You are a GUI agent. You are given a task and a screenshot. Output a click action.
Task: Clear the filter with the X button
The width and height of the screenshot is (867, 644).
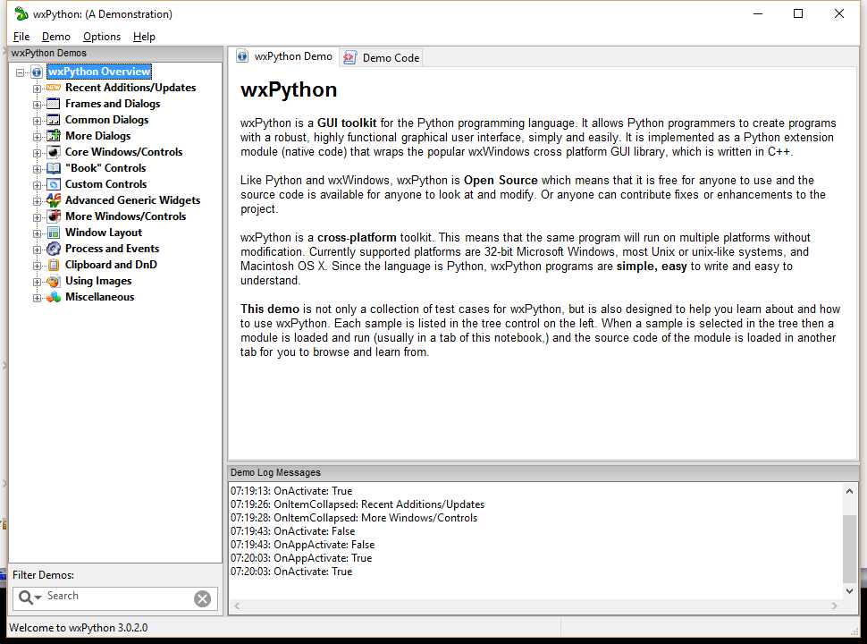[x=202, y=598]
